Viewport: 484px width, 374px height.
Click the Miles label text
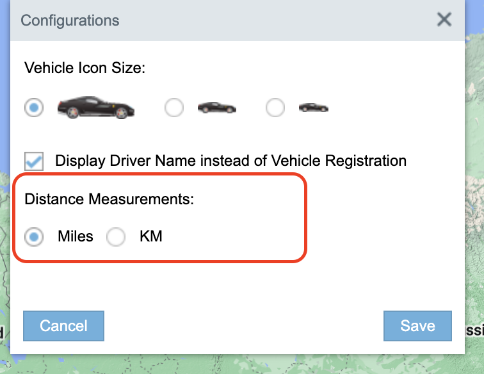[76, 237]
